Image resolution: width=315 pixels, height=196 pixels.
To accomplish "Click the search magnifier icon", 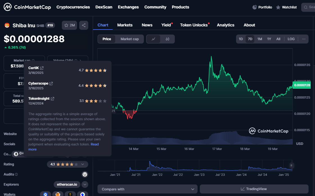I will 305,7.
